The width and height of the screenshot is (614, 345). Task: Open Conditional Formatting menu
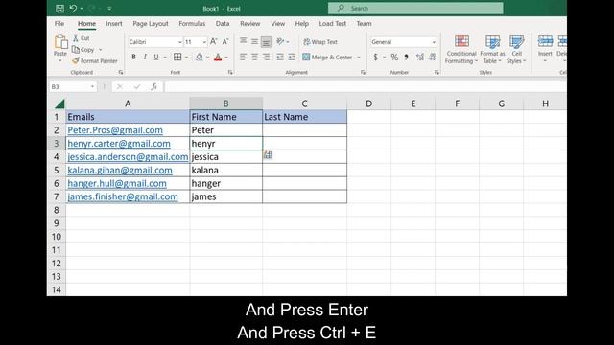pos(461,49)
